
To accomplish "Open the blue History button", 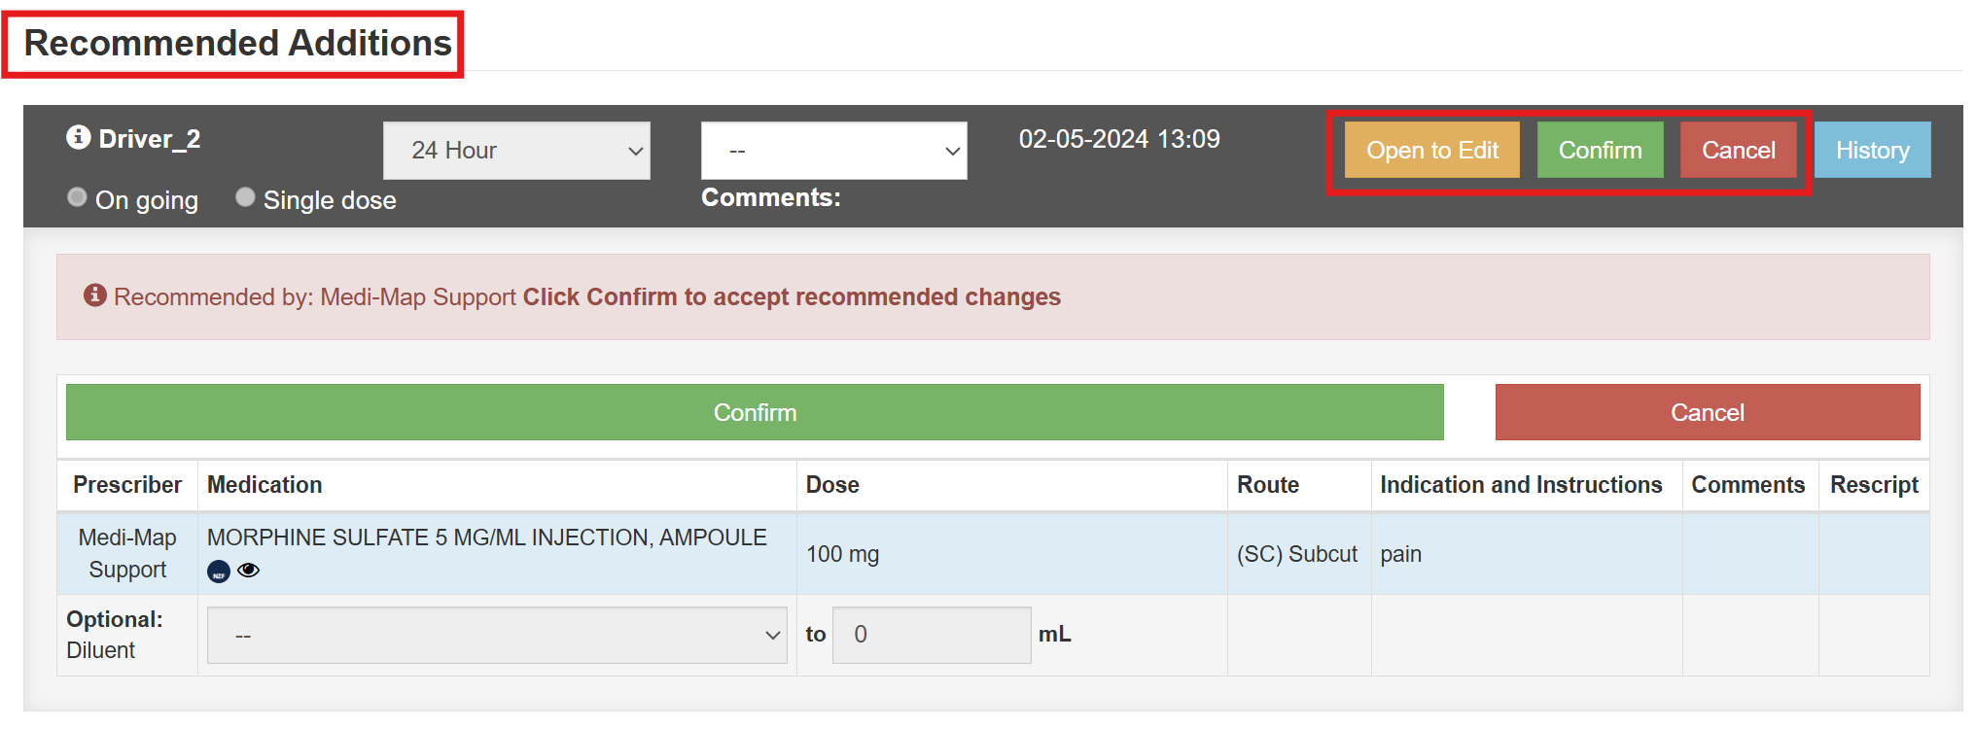I will [x=1872, y=150].
